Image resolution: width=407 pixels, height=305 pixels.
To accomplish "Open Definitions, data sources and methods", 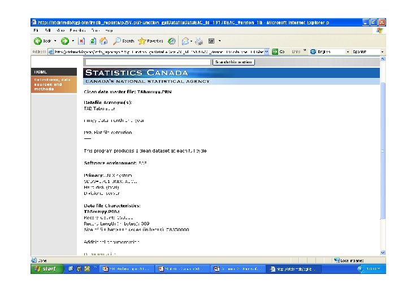I will [x=54, y=84].
